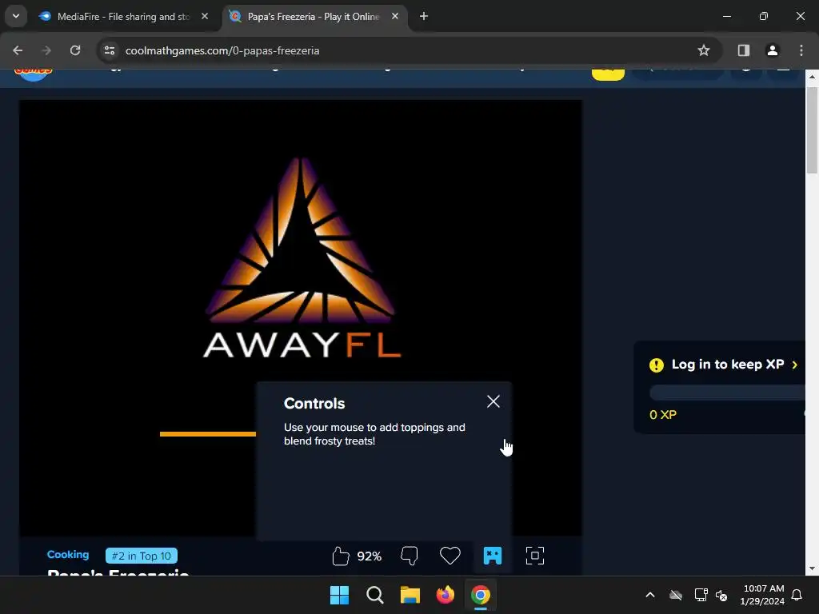This screenshot has width=819, height=614.
Task: Click the thumbs down dislike icon
Action: pyautogui.click(x=409, y=556)
